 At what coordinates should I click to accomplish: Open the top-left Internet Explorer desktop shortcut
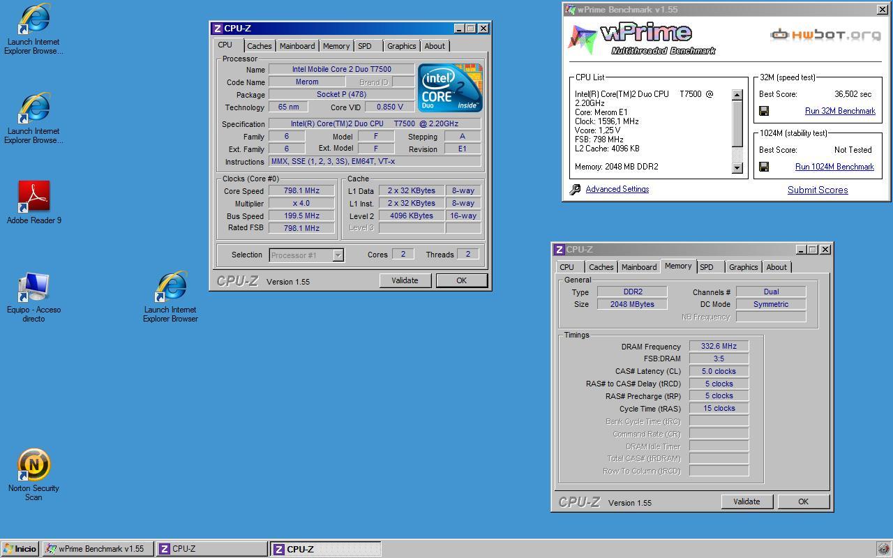pos(33,29)
